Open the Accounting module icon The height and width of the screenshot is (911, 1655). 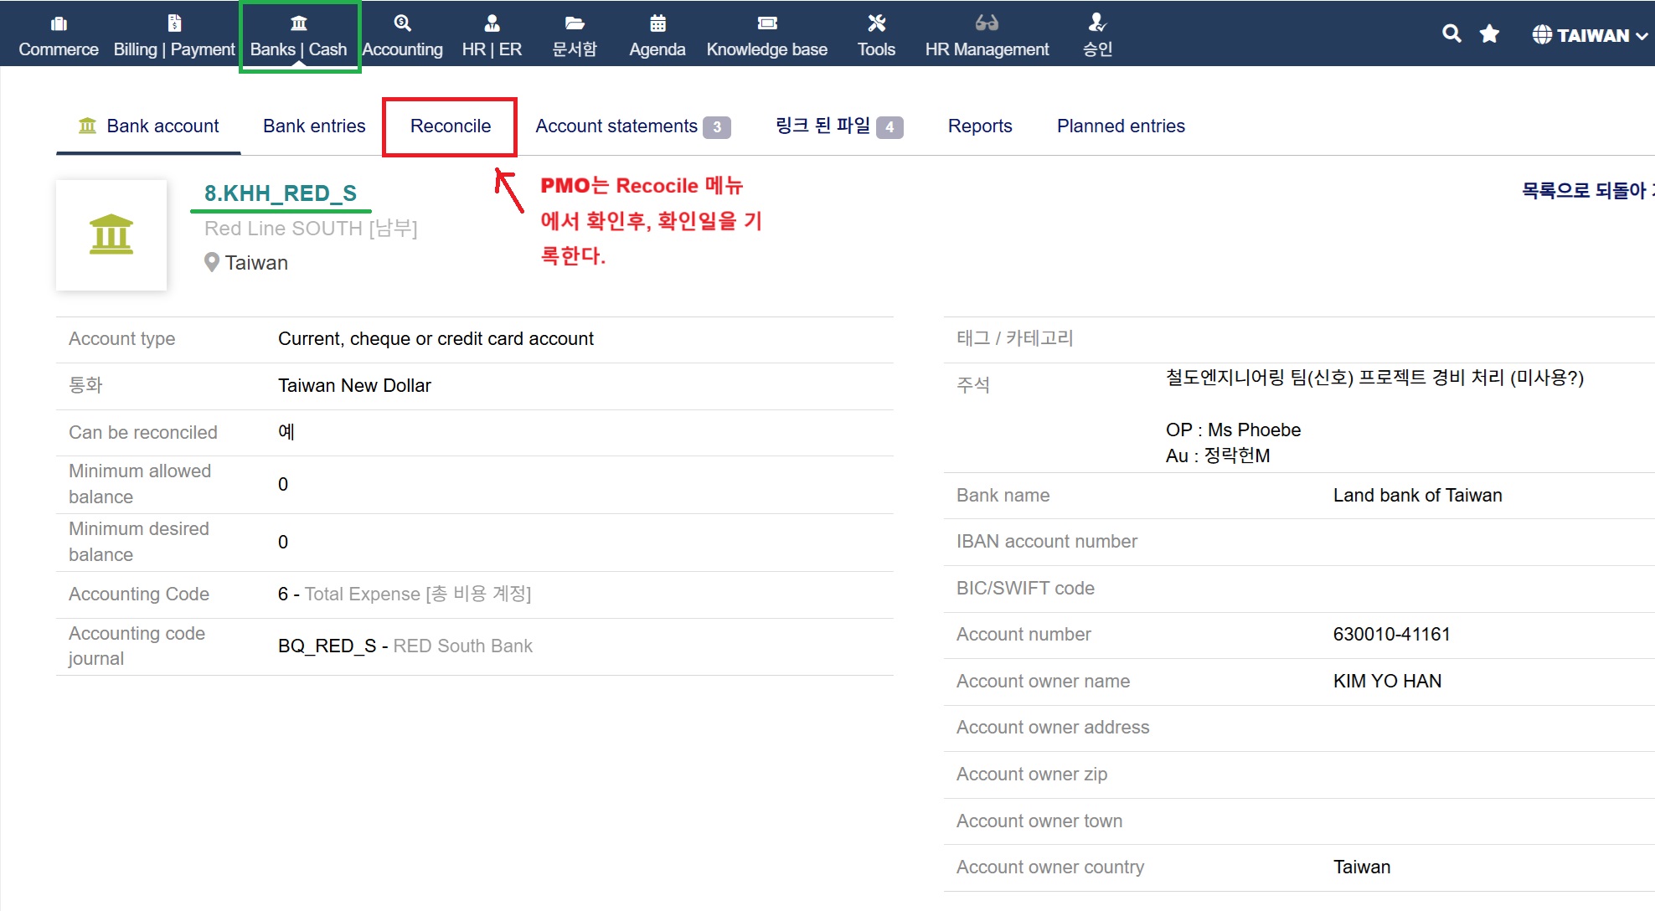(x=402, y=23)
